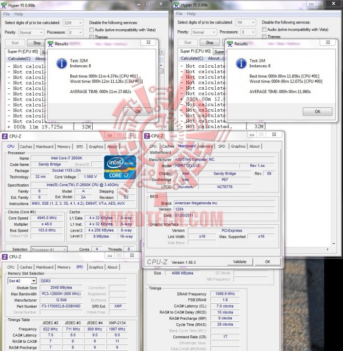Open the Slot #2 memory slot dropdown
The image size is (343, 351).
(x=22, y=281)
